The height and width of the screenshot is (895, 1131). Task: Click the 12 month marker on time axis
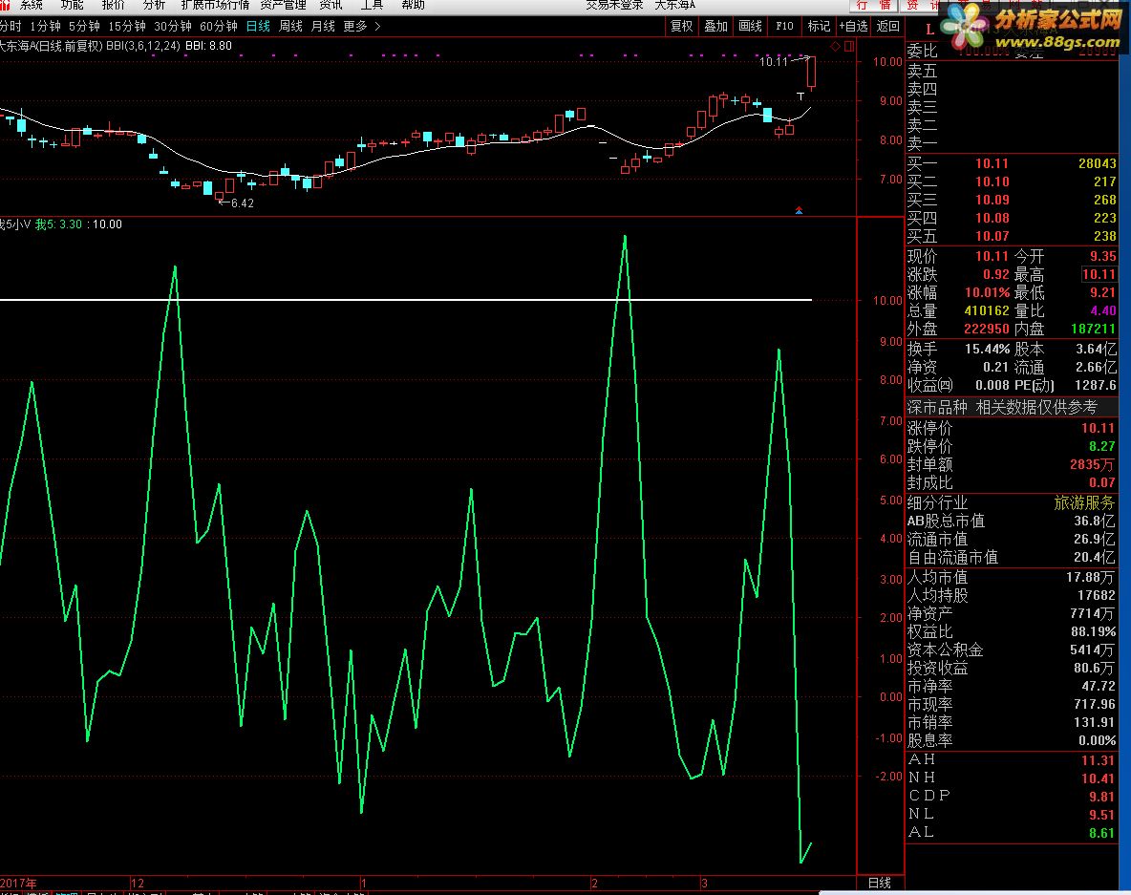138,883
